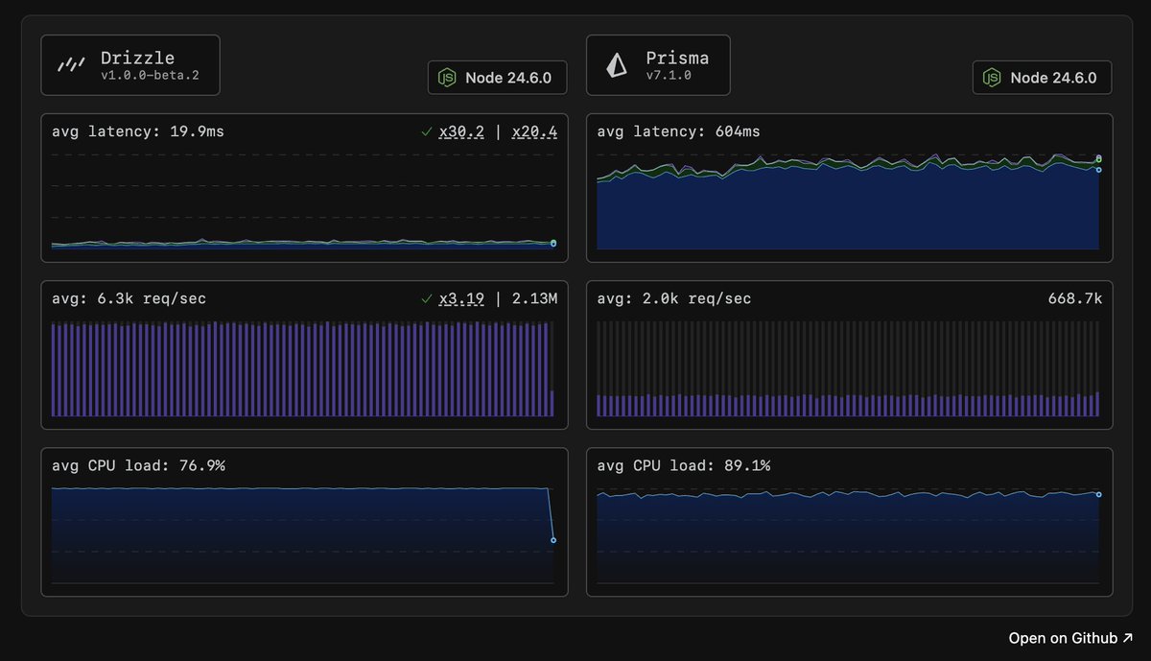Viewport: 1151px width, 661px height.
Task: Select Node 24.6.0 badge under Drizzle
Action: 497,78
